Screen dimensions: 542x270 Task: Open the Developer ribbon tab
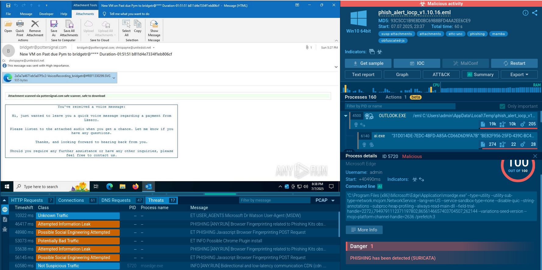46,14
